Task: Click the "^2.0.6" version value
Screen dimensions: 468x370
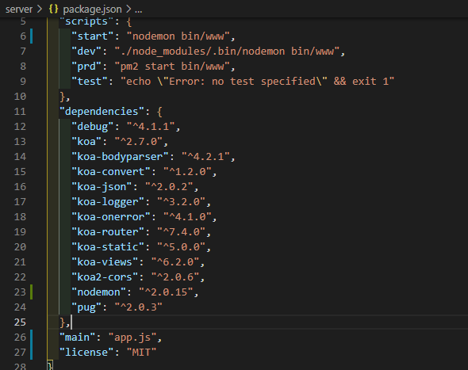Action: pos(175,277)
